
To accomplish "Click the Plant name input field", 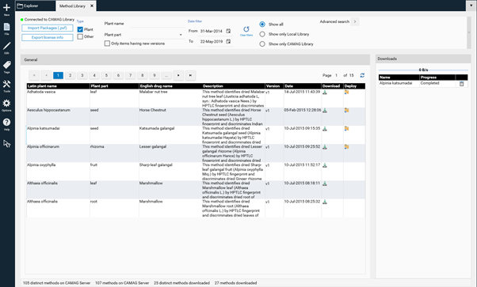I will coord(157,24).
